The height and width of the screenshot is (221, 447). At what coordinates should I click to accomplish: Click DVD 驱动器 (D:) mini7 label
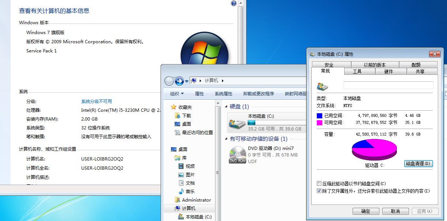[x=271, y=148]
